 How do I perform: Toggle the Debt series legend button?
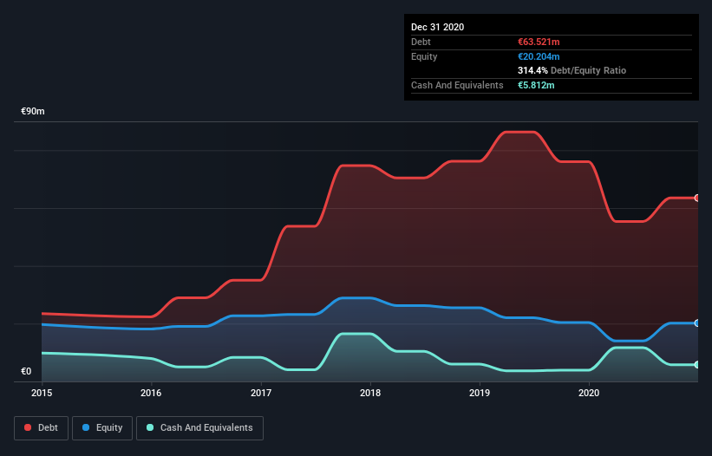click(x=41, y=428)
